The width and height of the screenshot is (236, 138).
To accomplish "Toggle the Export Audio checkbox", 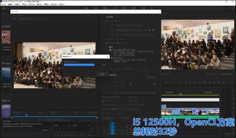I will click(x=118, y=43).
